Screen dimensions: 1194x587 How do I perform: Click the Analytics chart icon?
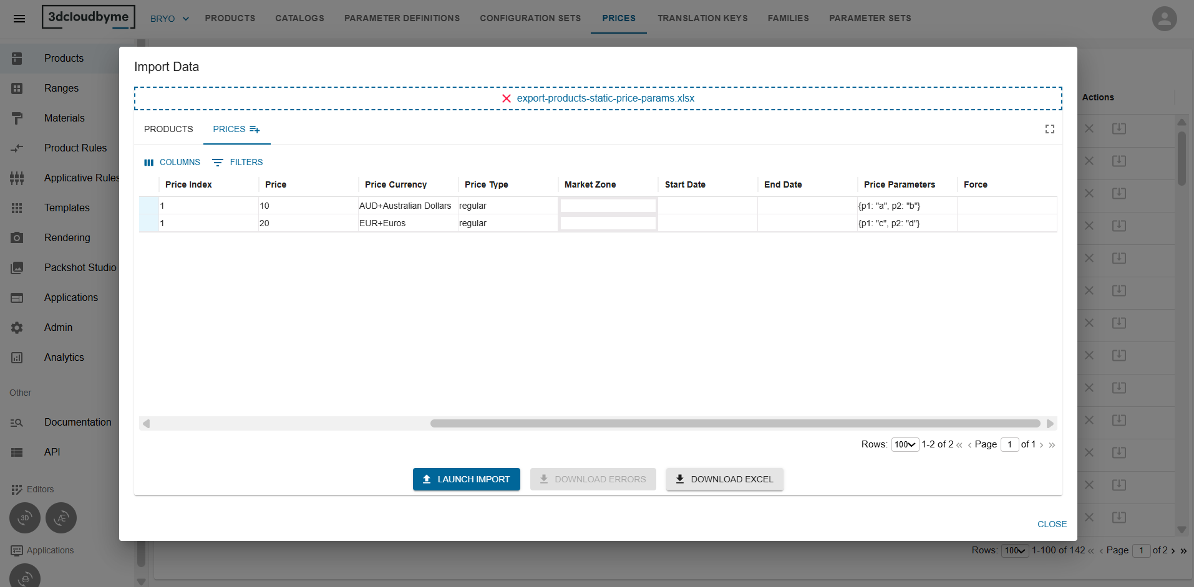(x=17, y=358)
